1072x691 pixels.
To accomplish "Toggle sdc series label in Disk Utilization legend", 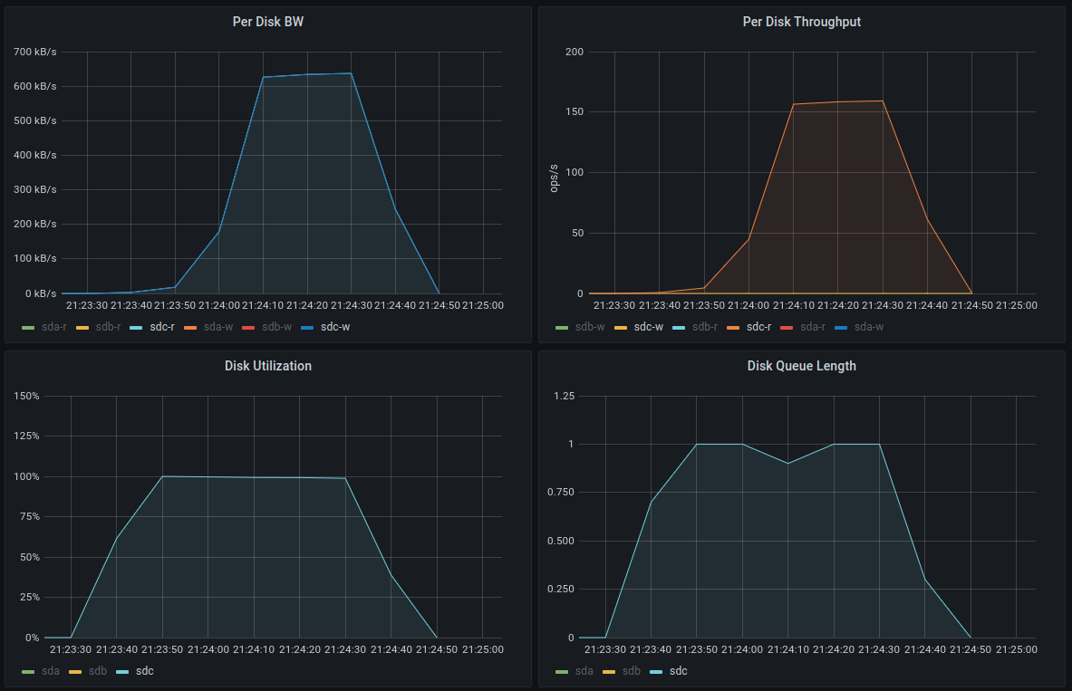I will [x=145, y=671].
